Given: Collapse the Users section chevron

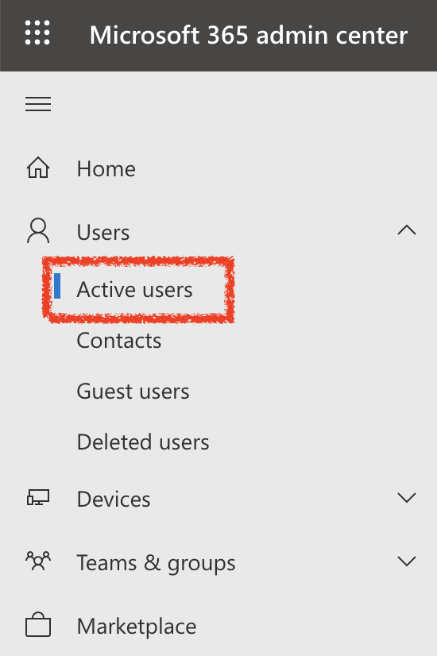Looking at the screenshot, I should coord(407,230).
